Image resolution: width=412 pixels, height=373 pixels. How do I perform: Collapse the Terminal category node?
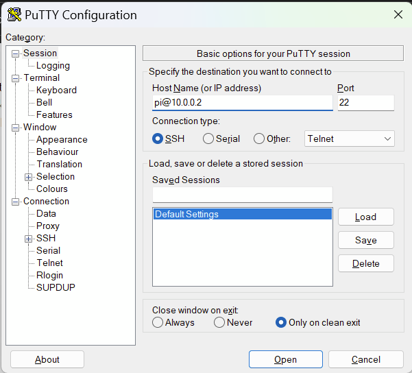16,78
